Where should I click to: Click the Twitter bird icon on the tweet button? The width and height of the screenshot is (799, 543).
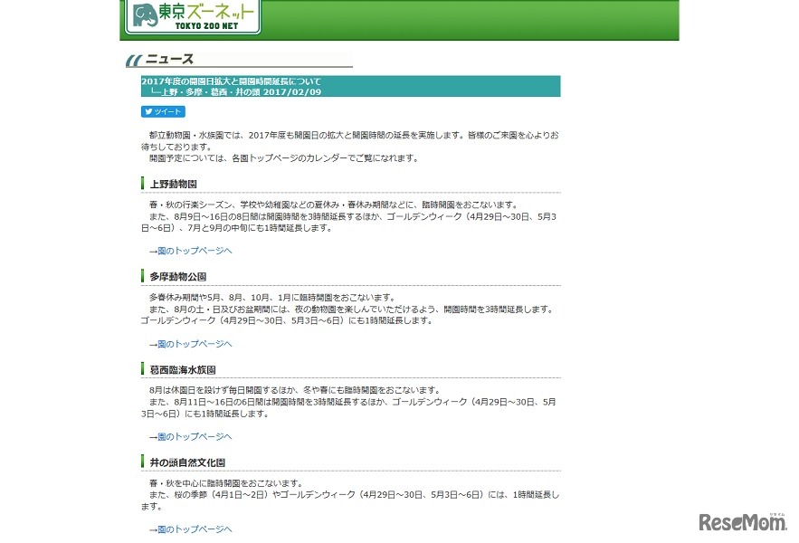coord(148,111)
